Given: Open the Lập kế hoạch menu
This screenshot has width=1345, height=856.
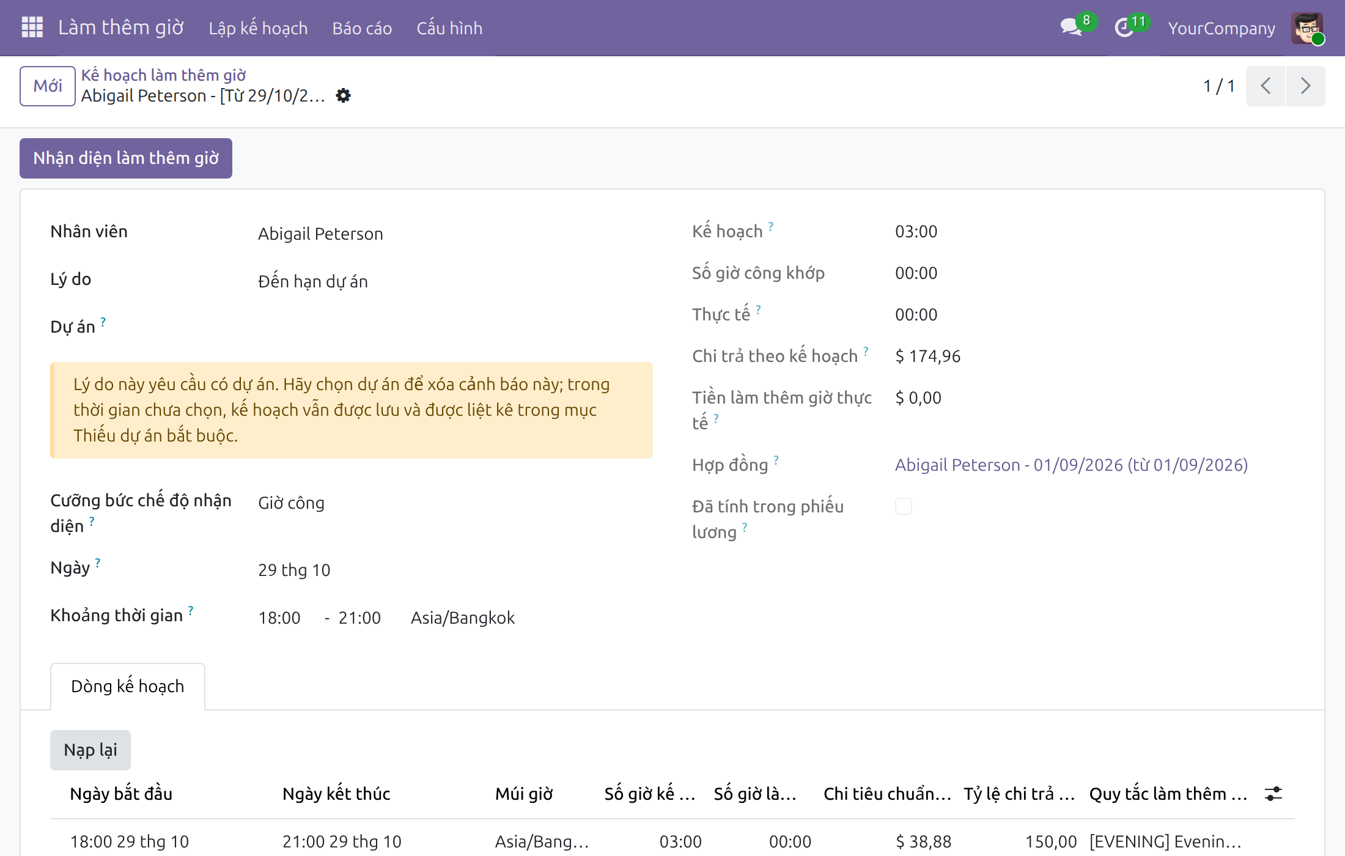Looking at the screenshot, I should (x=258, y=28).
